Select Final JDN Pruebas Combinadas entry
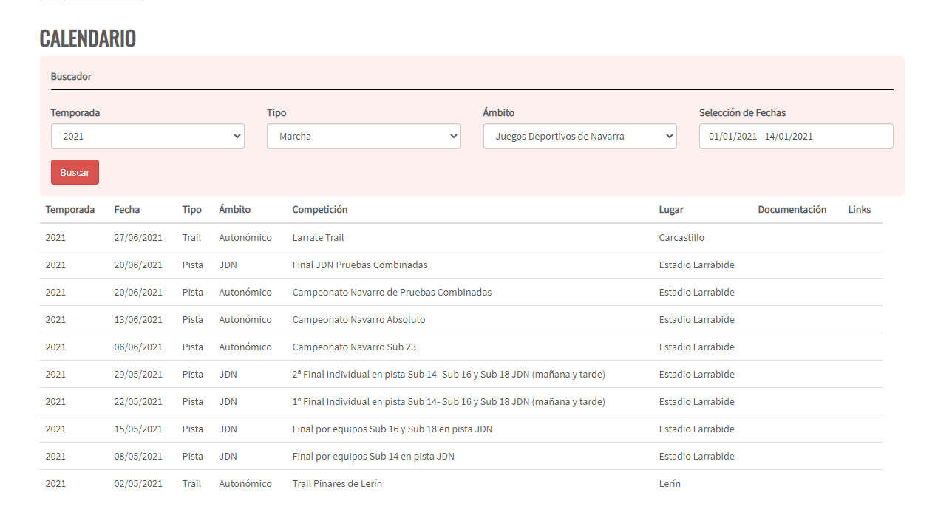The width and height of the screenshot is (935, 518). 359,265
